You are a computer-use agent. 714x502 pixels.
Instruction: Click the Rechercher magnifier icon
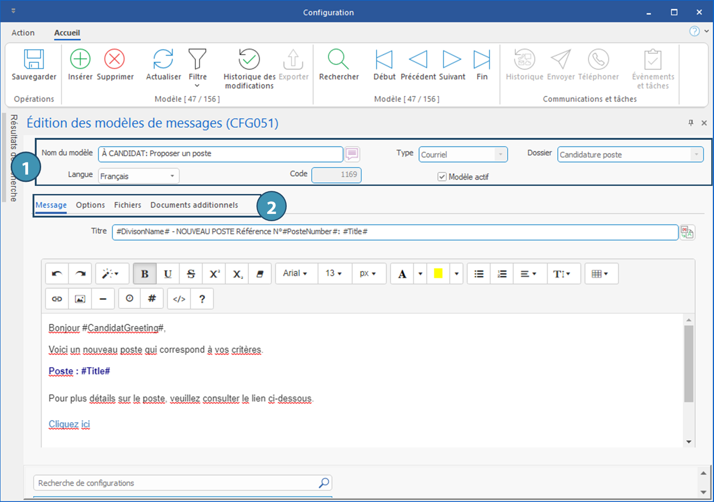[338, 59]
